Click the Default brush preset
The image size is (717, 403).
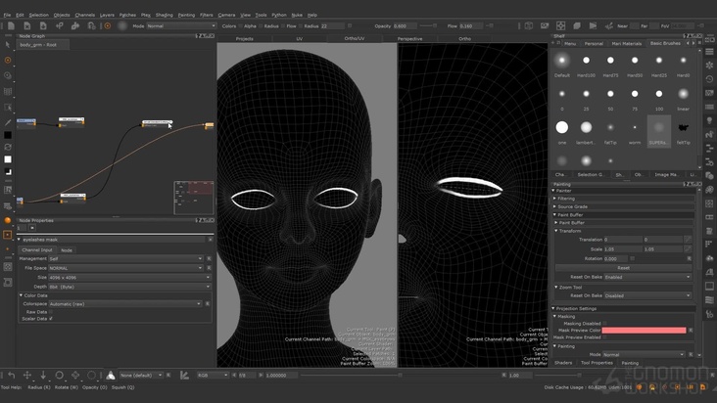[562, 60]
